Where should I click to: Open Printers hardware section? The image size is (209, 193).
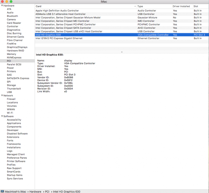(11, 71)
